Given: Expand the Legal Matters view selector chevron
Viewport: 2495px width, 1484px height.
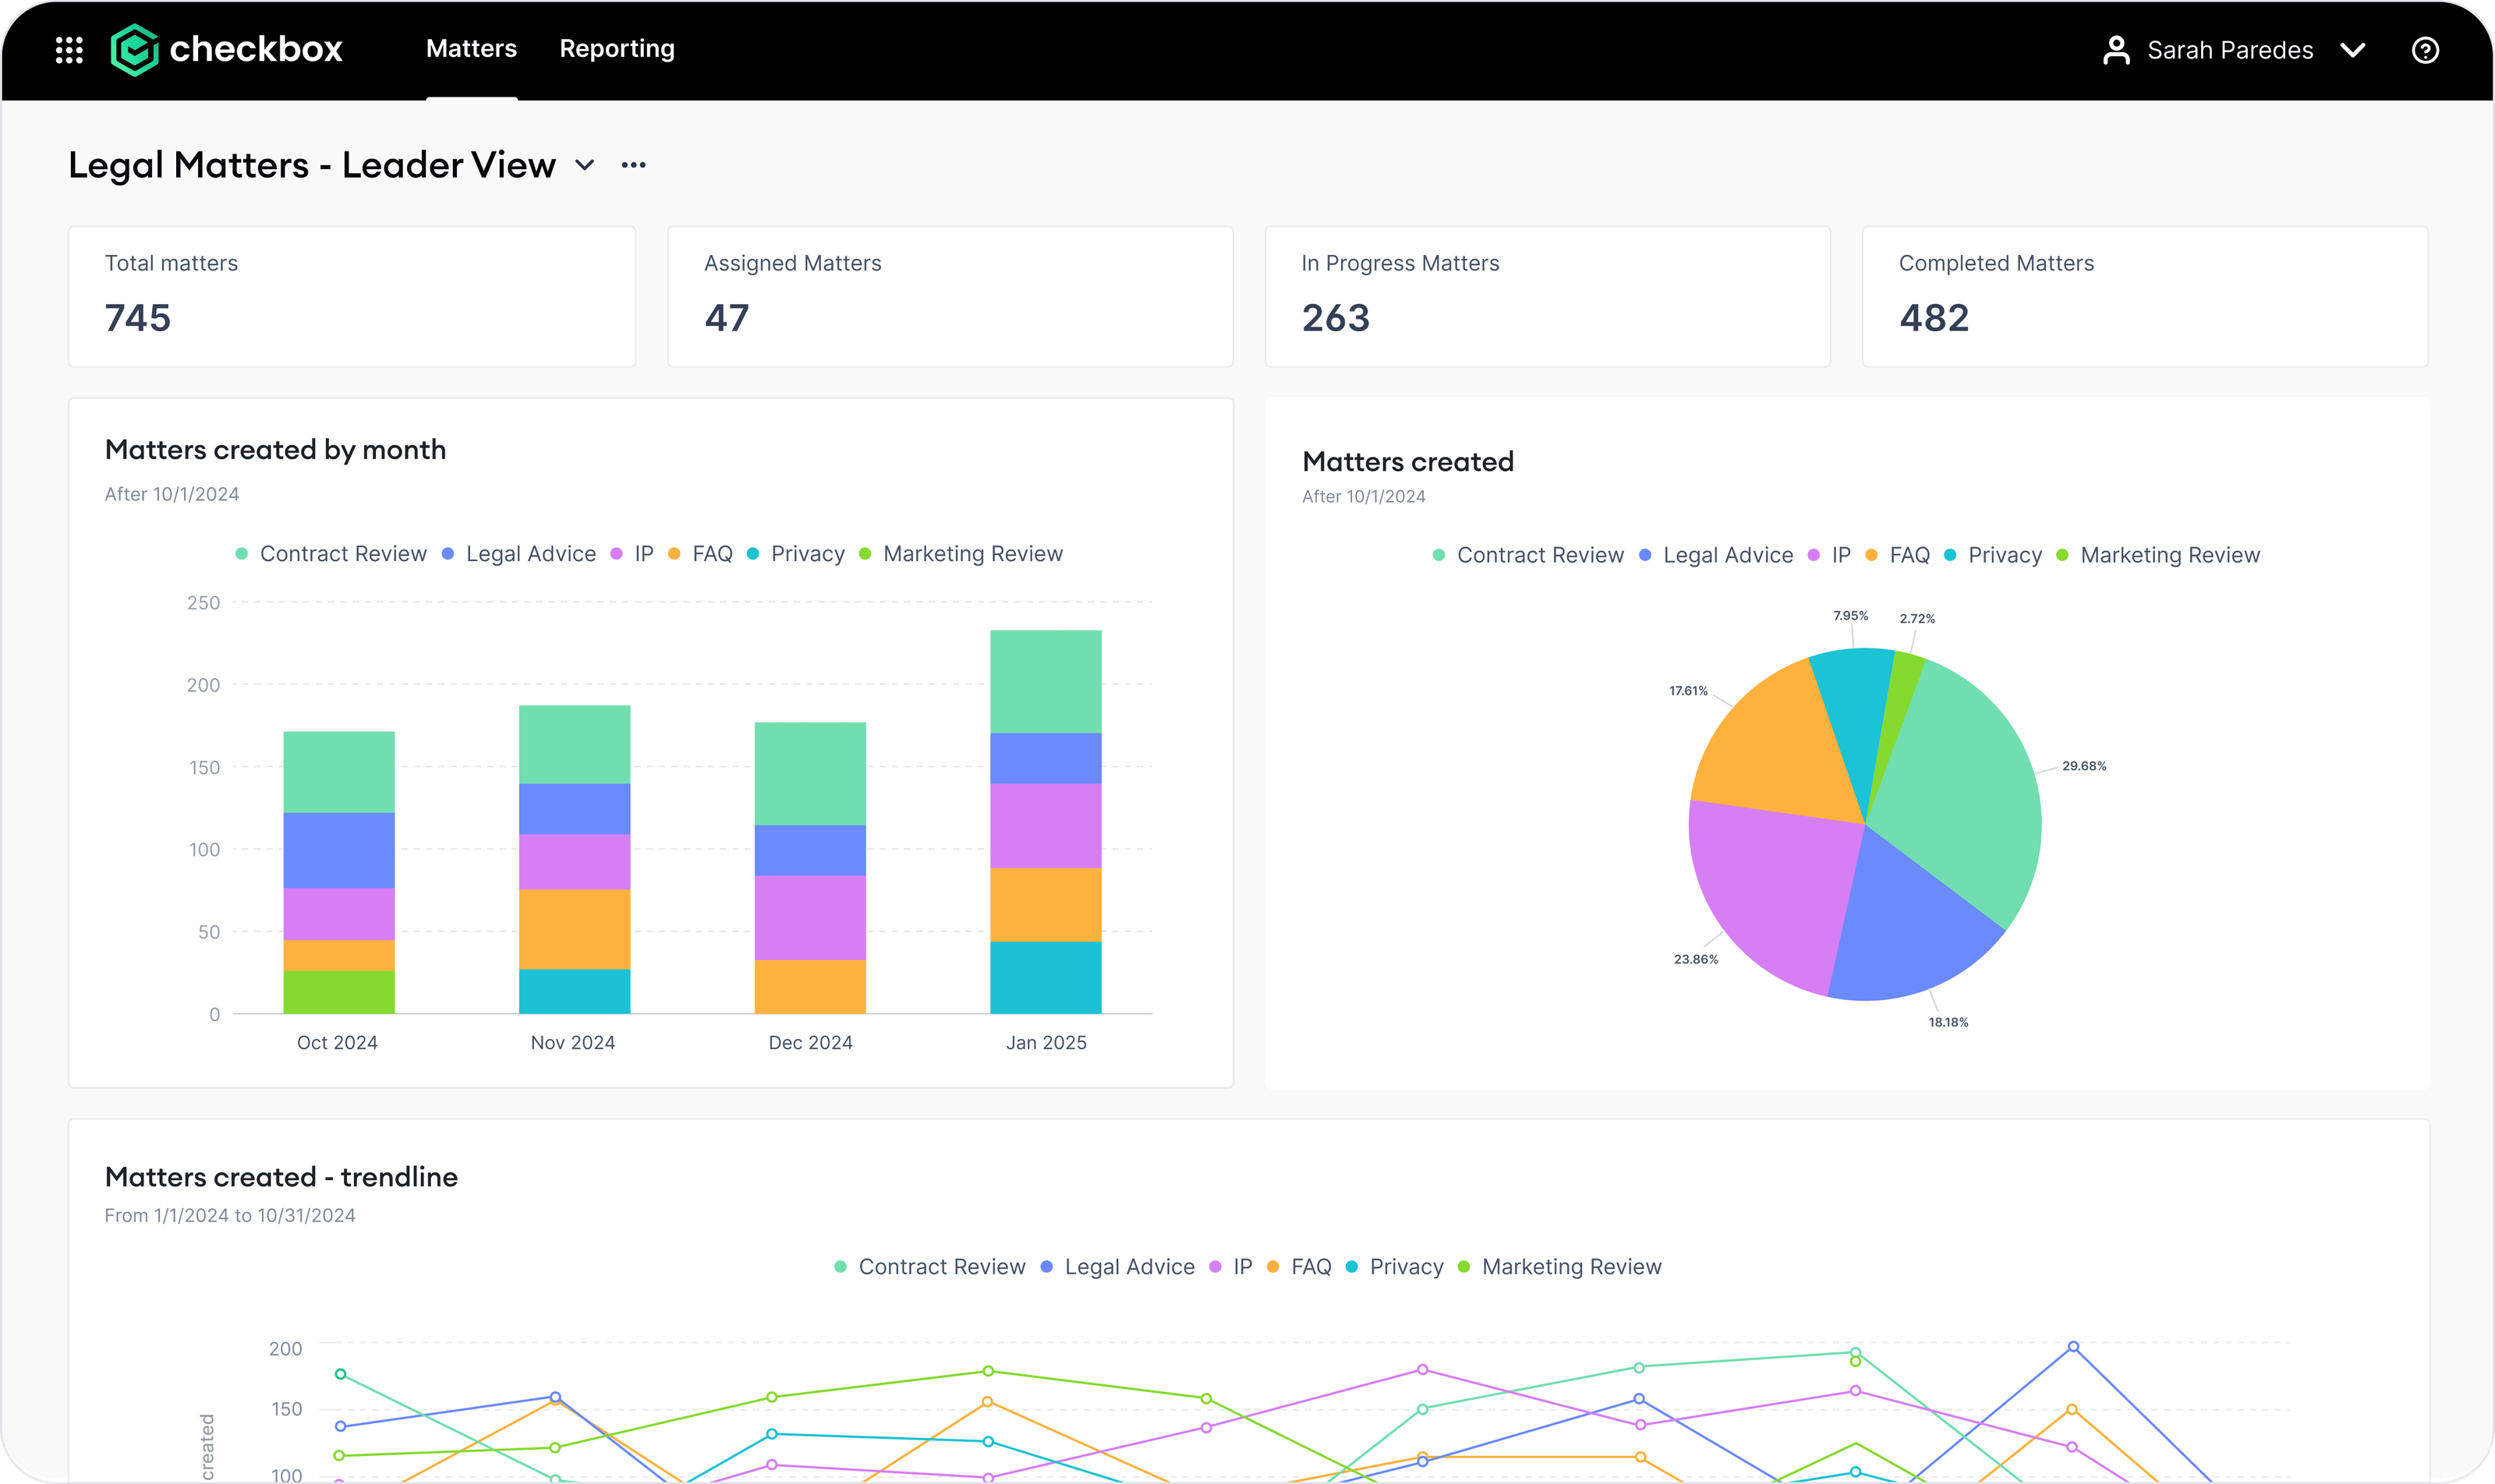Looking at the screenshot, I should coord(586,165).
